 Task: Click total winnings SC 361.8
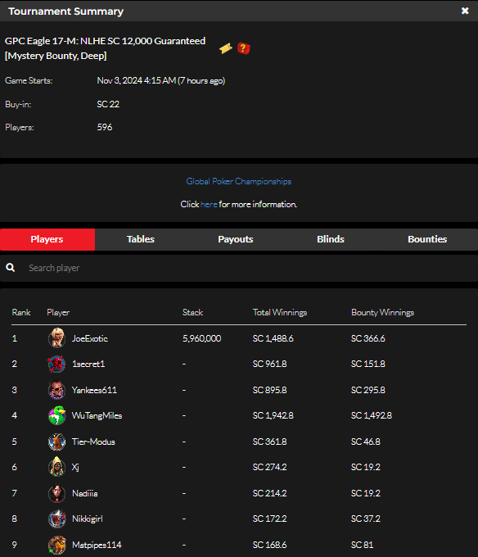[270, 442]
